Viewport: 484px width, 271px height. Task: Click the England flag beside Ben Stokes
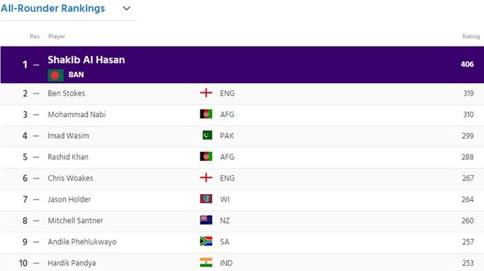click(206, 93)
